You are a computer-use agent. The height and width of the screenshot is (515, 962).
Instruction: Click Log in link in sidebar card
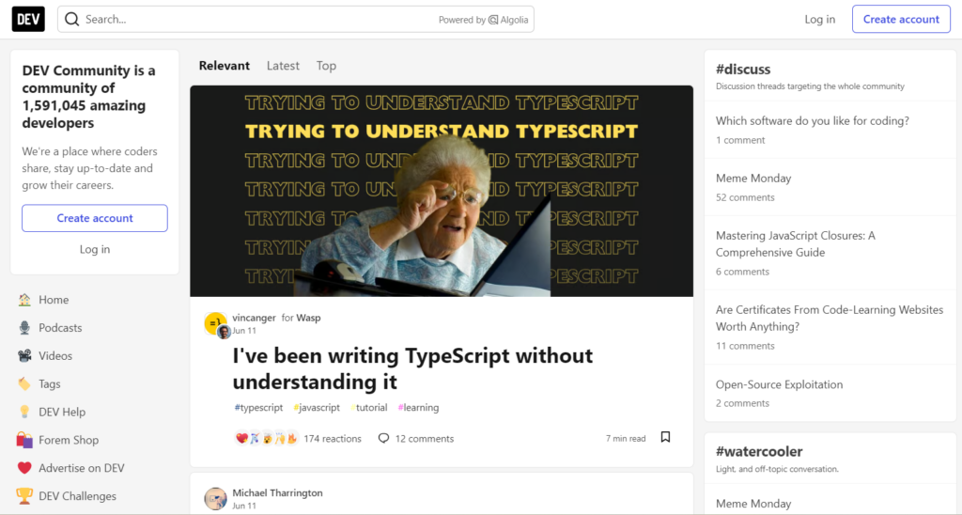coord(95,249)
